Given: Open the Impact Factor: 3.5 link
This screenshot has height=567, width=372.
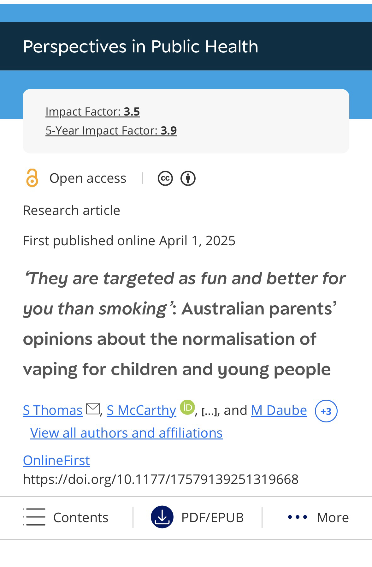Looking at the screenshot, I should click(93, 111).
